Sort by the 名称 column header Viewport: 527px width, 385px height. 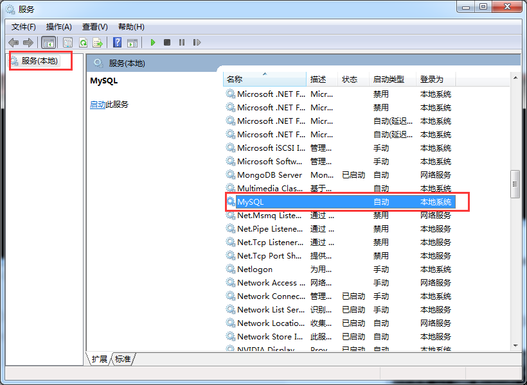[x=265, y=79]
